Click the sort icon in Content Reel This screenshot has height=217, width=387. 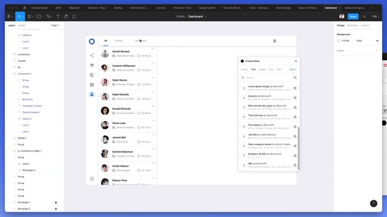[295, 78]
